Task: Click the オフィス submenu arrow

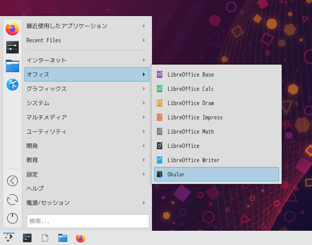Action: (144, 74)
